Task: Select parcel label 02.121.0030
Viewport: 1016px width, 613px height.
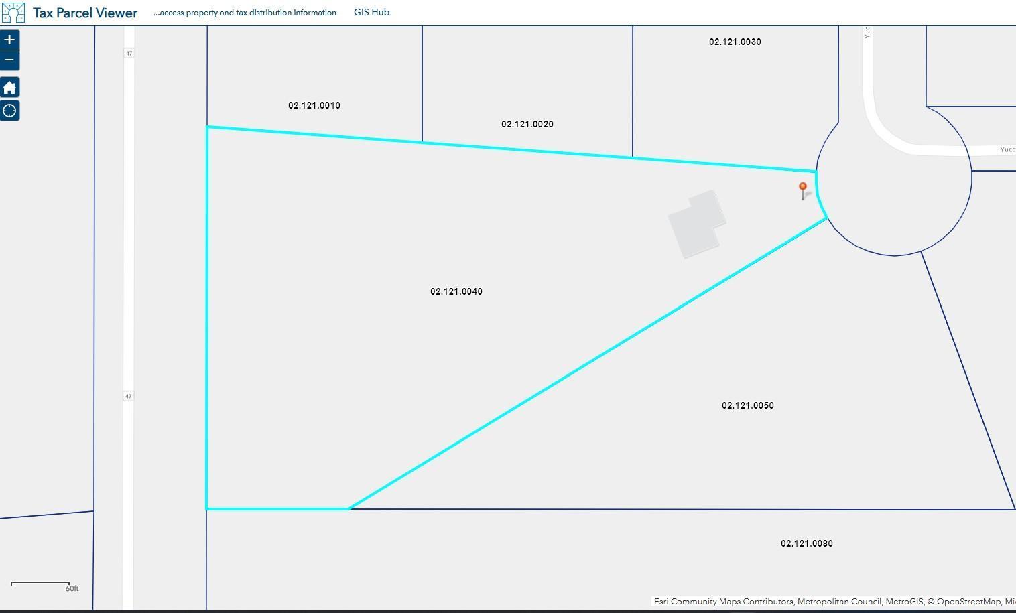Action: (x=735, y=42)
